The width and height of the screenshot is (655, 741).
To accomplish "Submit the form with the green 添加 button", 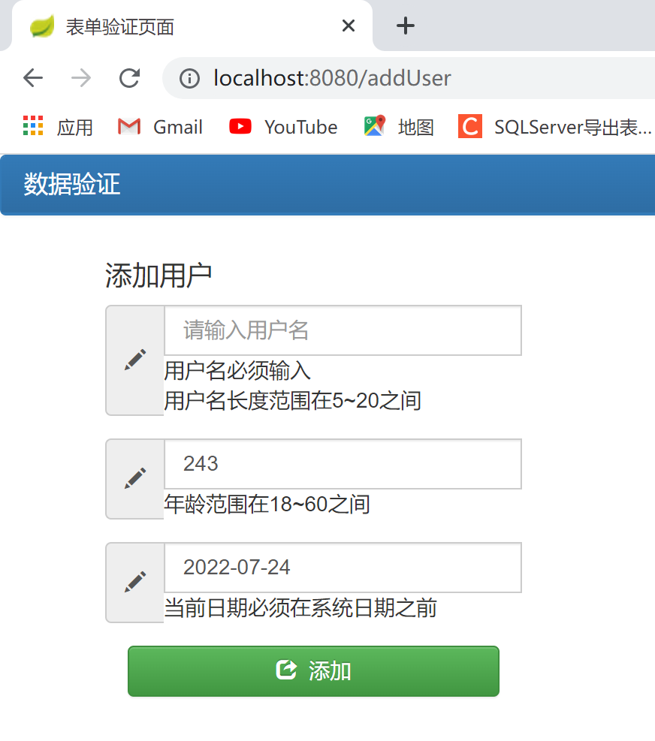I will [313, 671].
